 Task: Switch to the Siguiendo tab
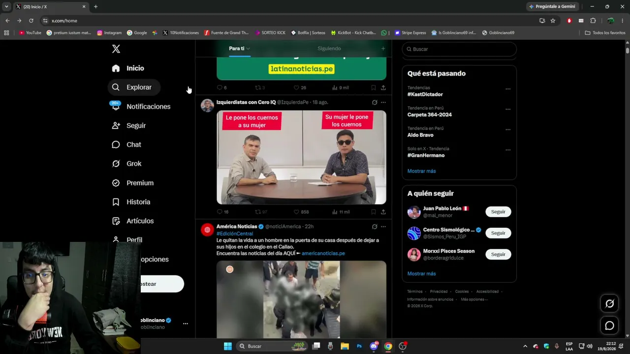pyautogui.click(x=329, y=49)
